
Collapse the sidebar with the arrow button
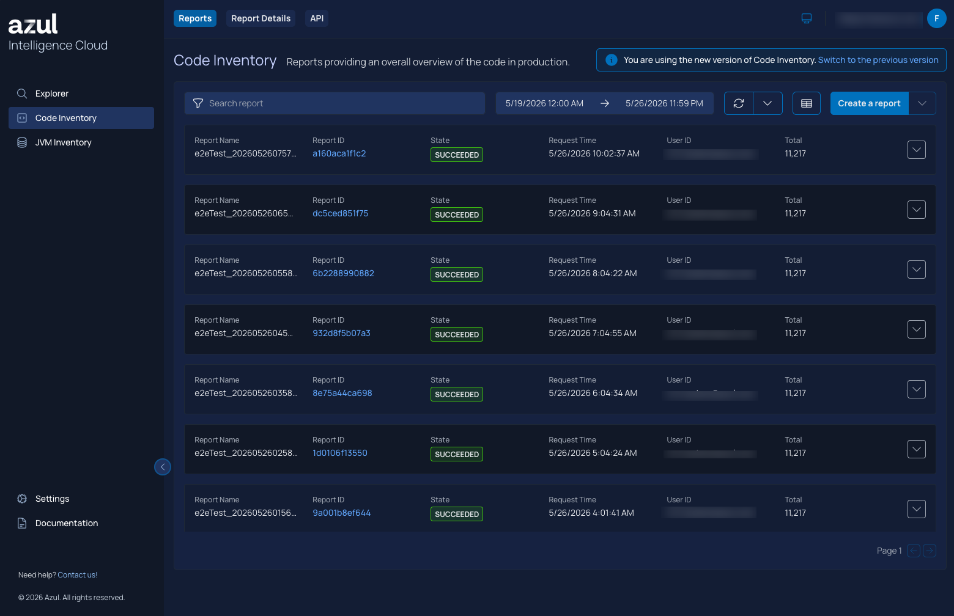163,467
